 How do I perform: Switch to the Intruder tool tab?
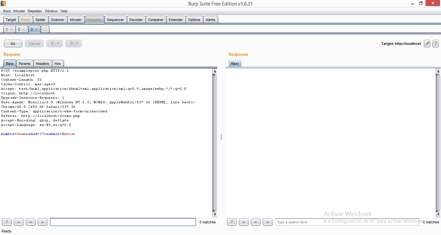76,20
